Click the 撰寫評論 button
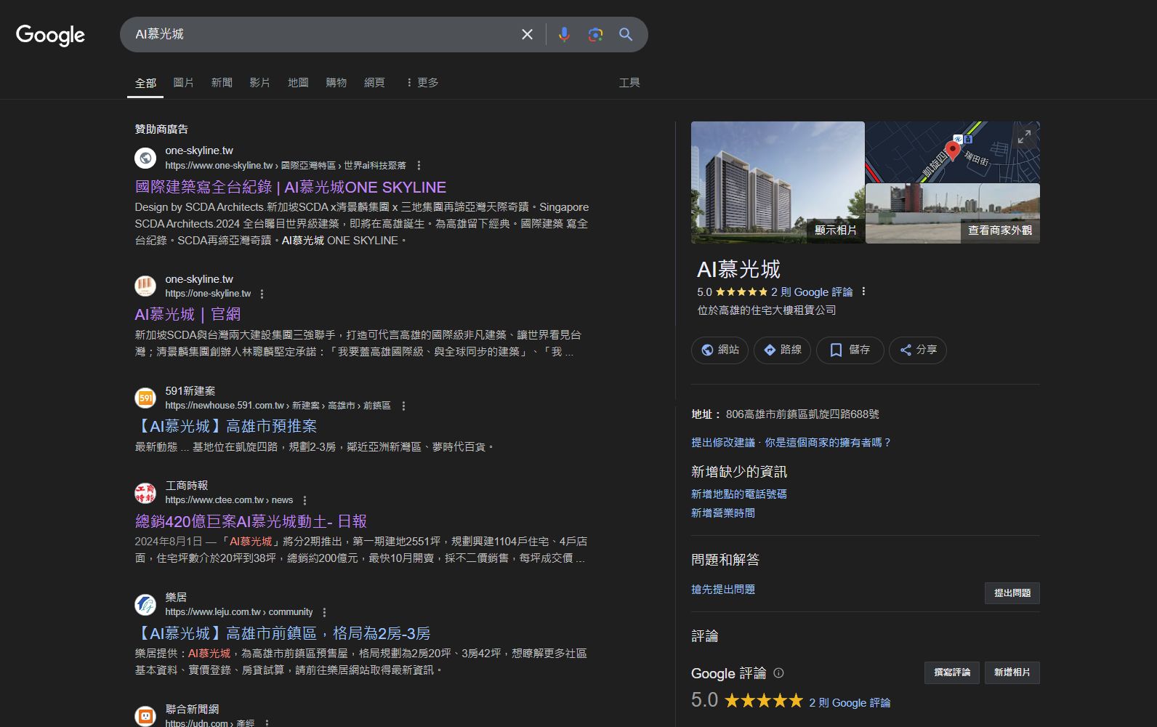1157x727 pixels. (x=952, y=672)
